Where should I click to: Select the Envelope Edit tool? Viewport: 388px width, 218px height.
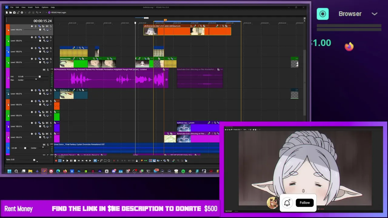pos(101,160)
